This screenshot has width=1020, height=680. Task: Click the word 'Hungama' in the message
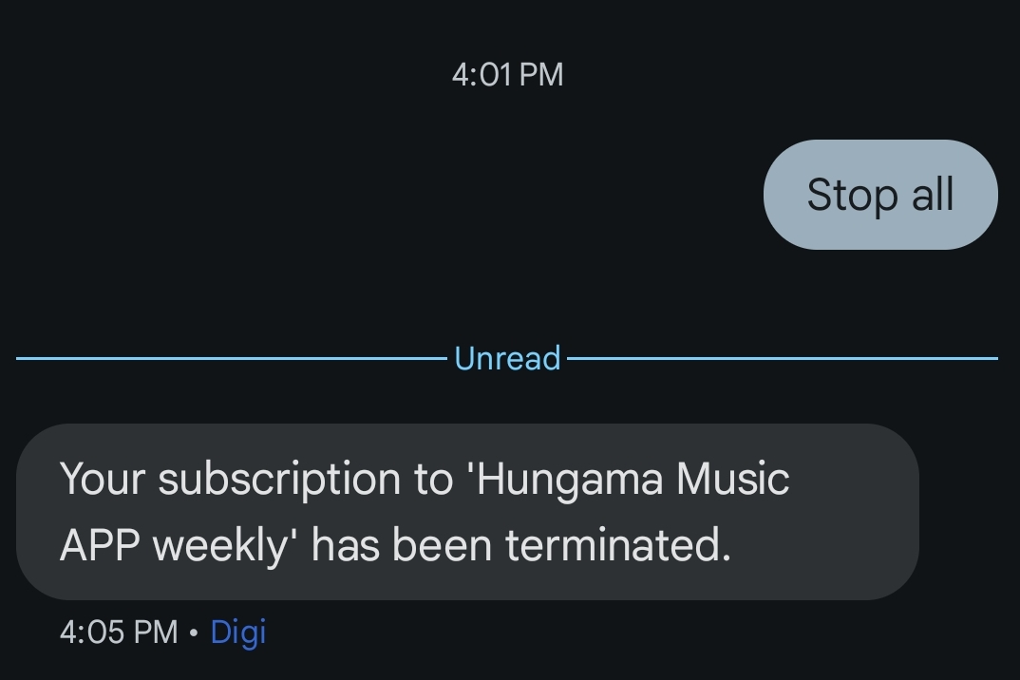coord(569,480)
